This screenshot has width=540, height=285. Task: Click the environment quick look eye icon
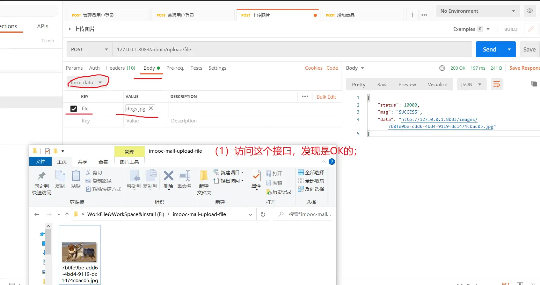(x=529, y=11)
